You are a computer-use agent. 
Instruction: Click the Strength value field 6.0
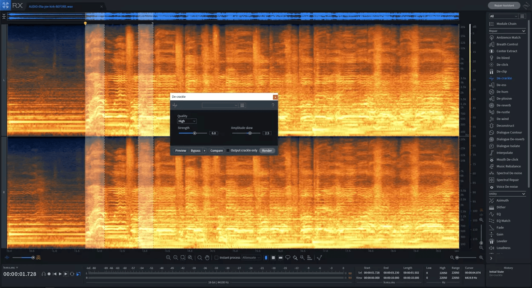(214, 133)
